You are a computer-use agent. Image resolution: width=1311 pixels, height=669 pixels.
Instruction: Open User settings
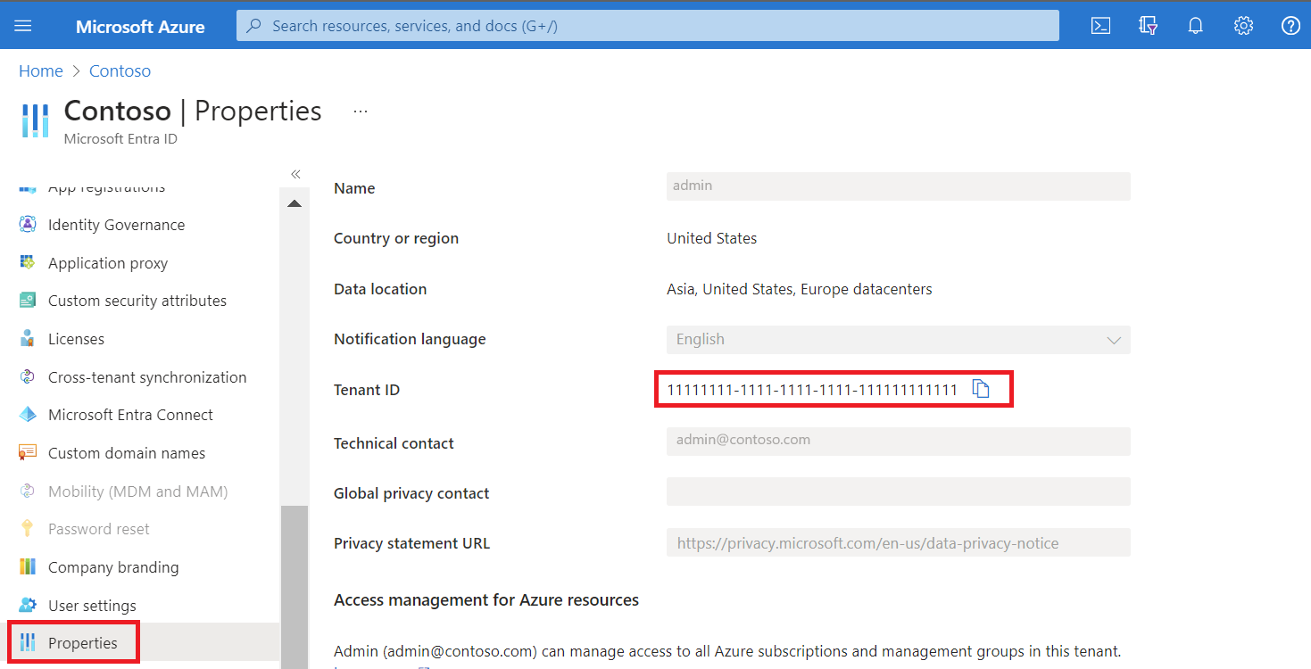tap(92, 606)
